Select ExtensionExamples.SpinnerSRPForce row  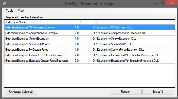(x=90, y=44)
